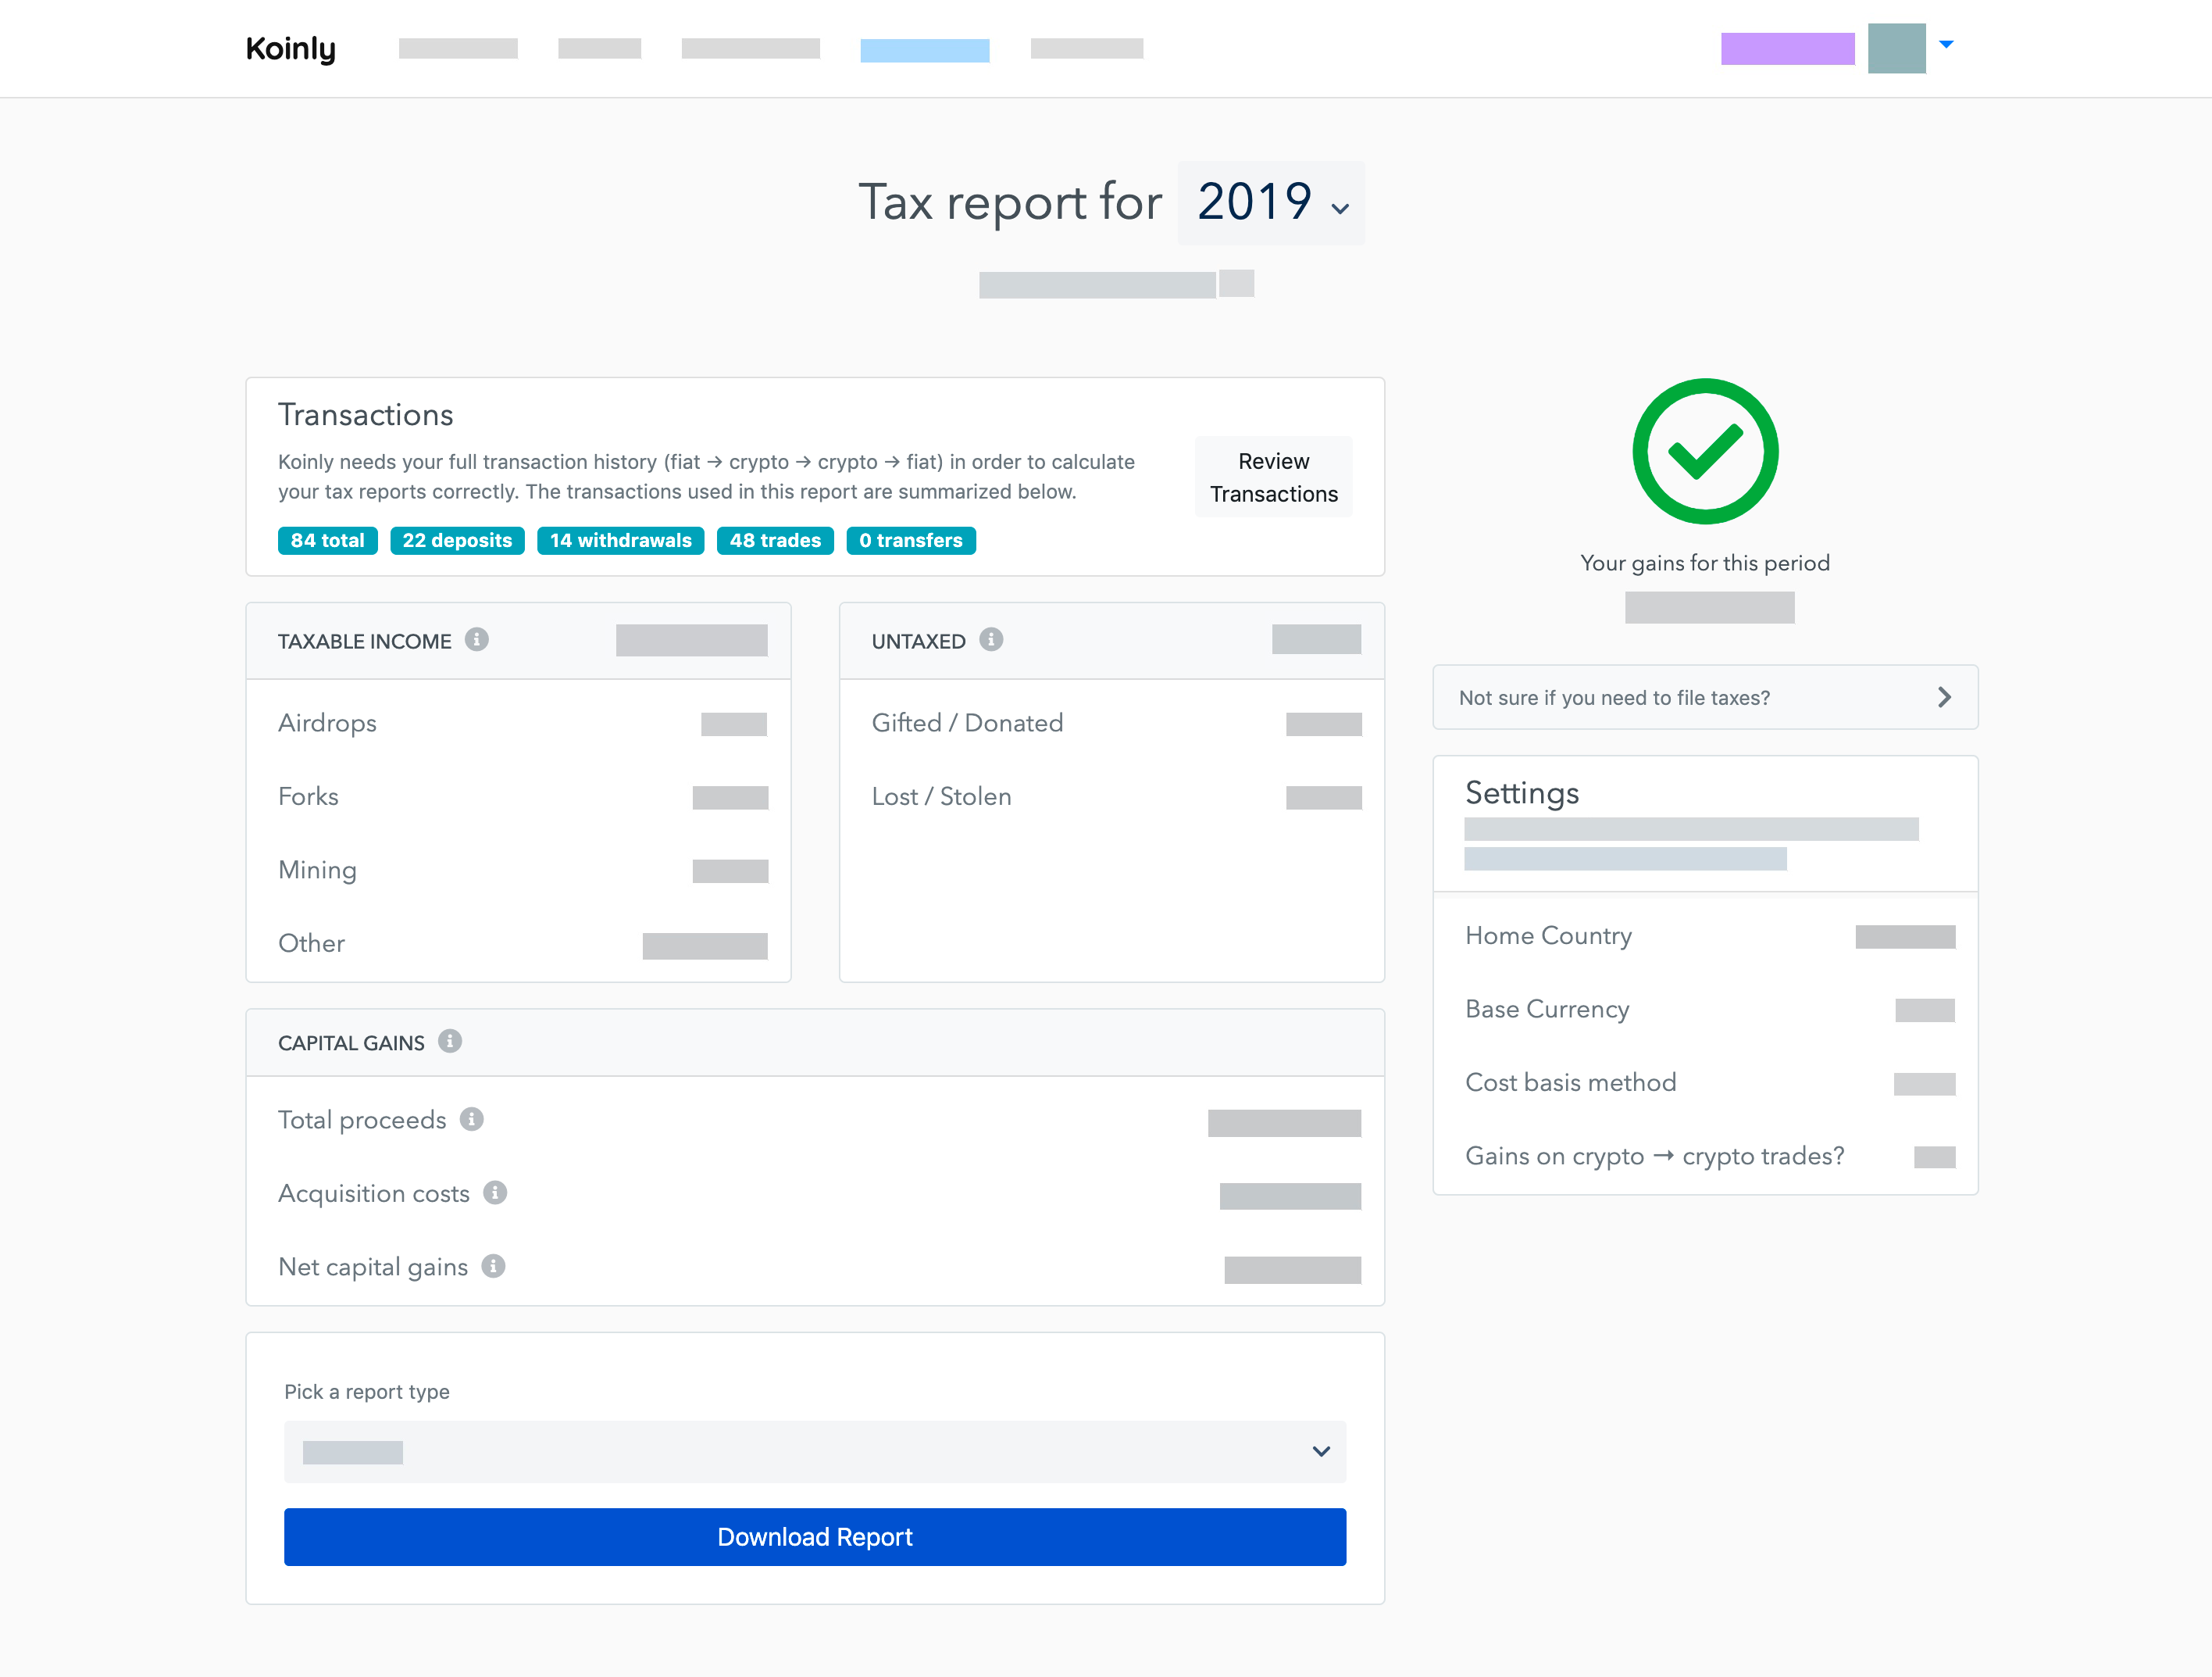Click the Untaxed info icon
Screen dimensions: 2212x1677
click(x=991, y=639)
